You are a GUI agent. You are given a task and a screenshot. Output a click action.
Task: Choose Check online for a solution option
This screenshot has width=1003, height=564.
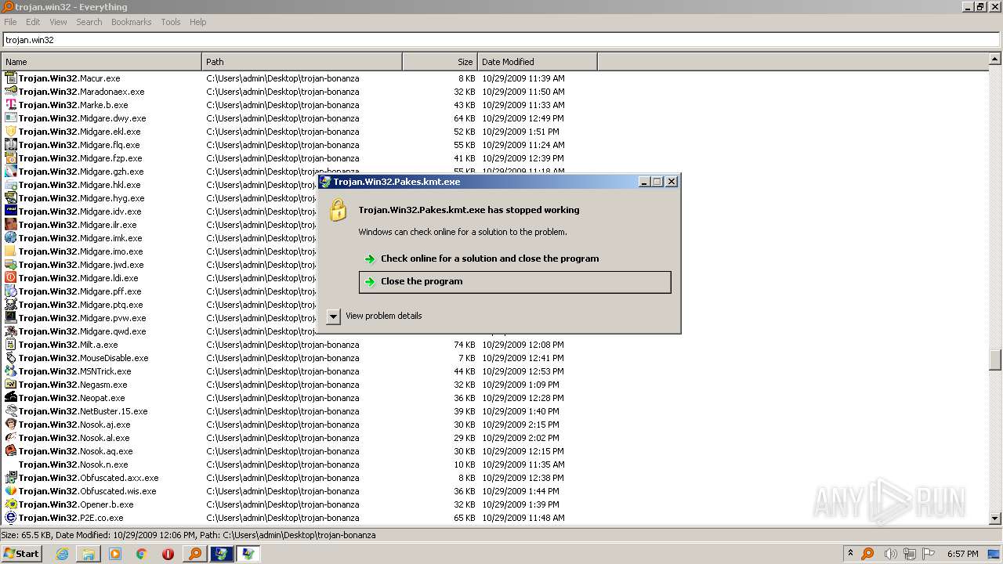click(x=515, y=258)
